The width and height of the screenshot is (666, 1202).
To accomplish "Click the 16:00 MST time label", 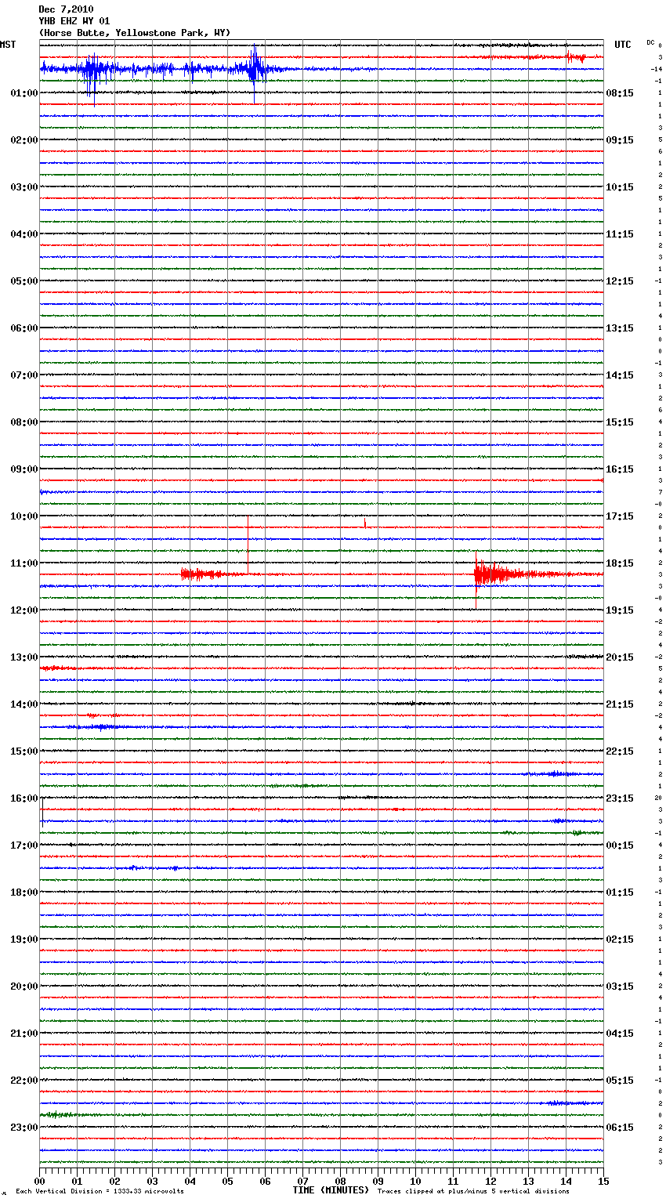I will tap(24, 798).
